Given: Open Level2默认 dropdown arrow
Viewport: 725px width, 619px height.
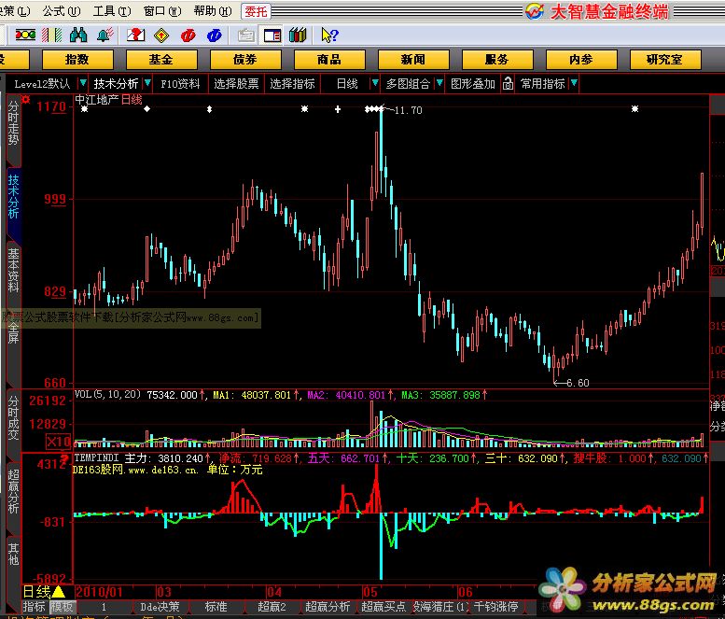Looking at the screenshot, I should pos(83,83).
